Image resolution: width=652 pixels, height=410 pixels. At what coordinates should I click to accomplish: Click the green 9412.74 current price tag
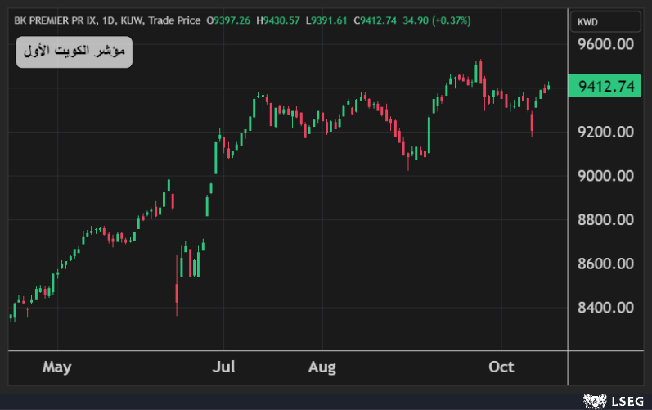(606, 87)
